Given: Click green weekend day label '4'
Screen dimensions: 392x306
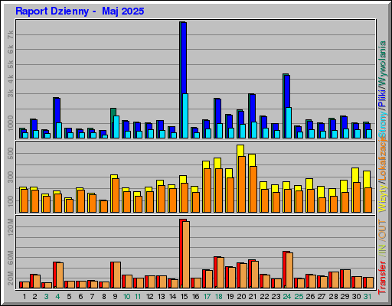Looking at the screenshot, I should click(57, 297).
